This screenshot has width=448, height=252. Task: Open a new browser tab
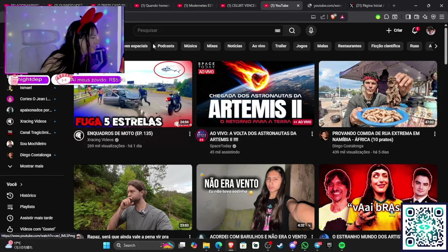394,6
